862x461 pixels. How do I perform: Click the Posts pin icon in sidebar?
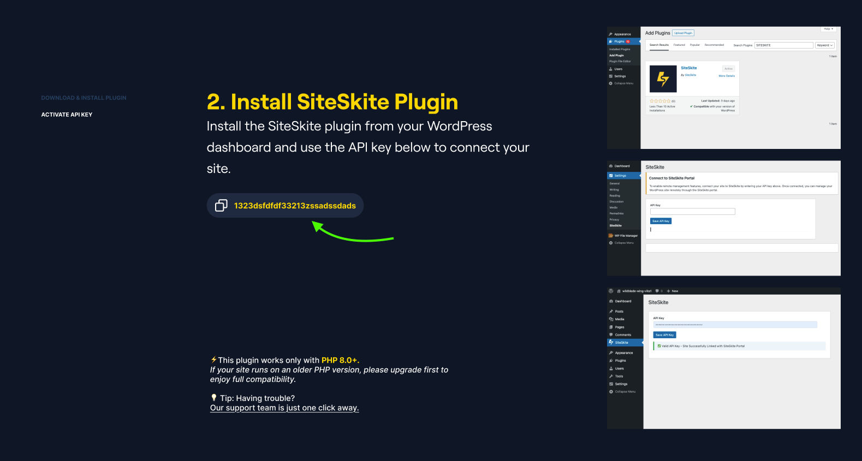click(x=611, y=312)
